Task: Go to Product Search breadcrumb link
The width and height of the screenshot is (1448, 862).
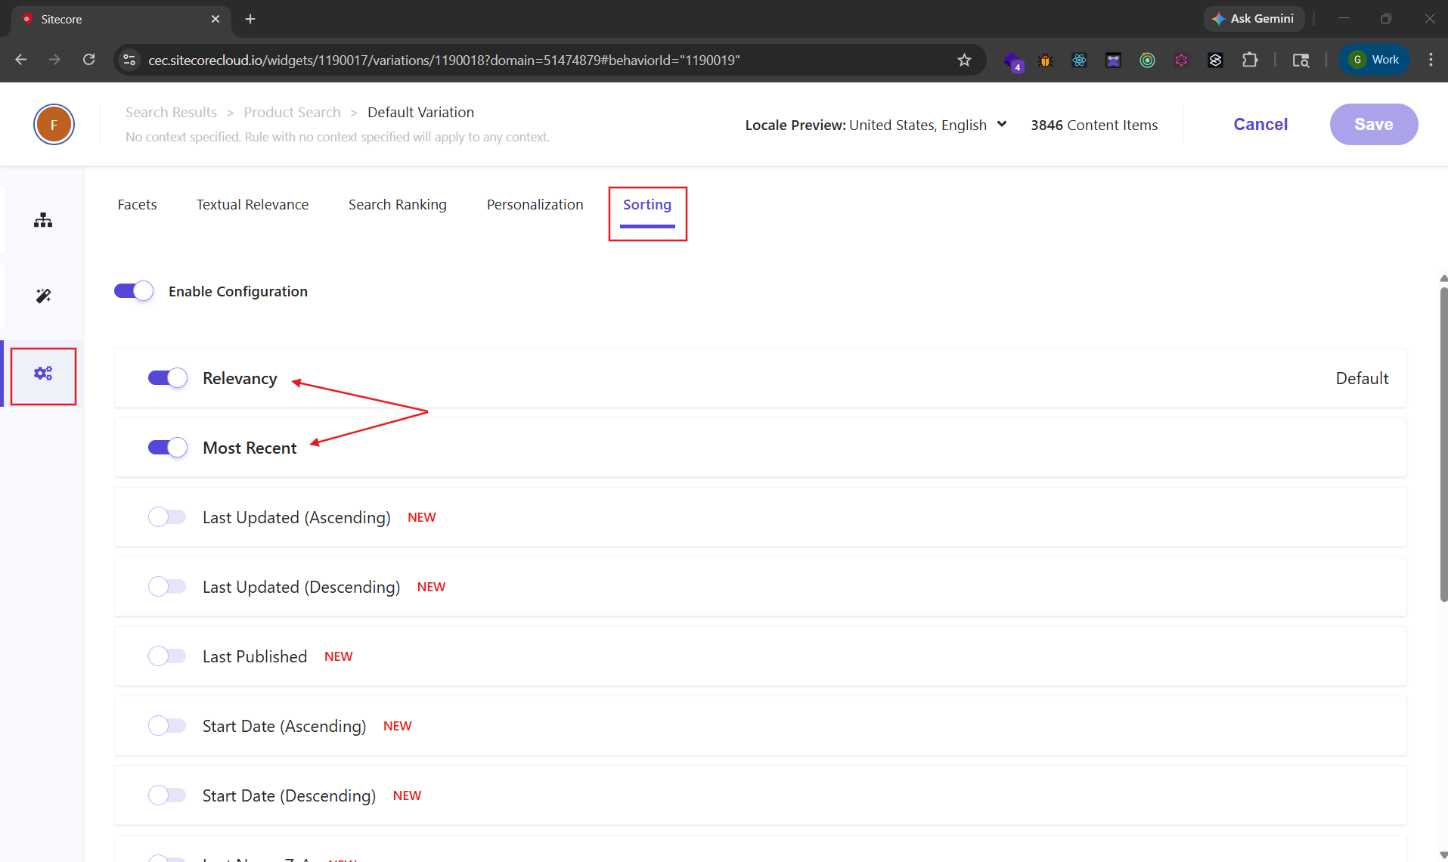Action: [292, 113]
